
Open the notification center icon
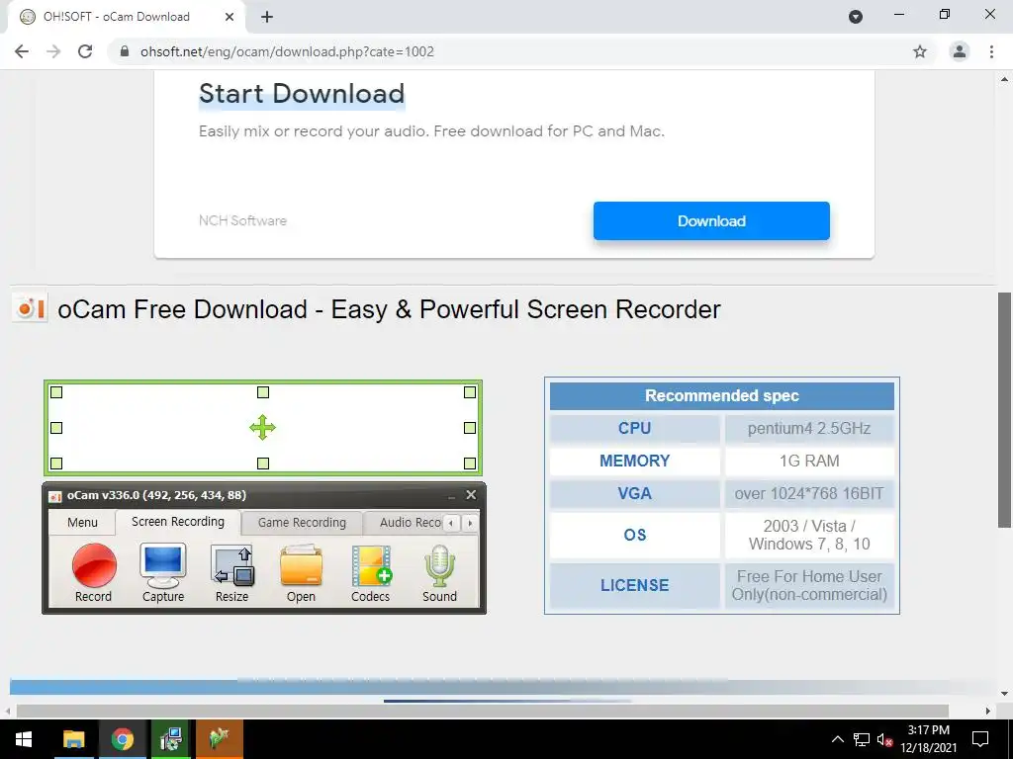coord(980,739)
